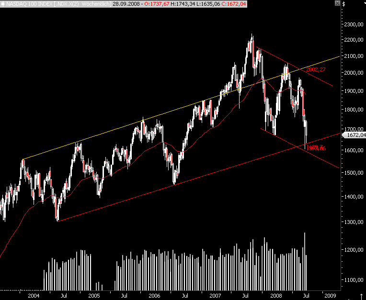366x300 pixels.
Task: Click the 1900,00 price axis label
Action: [x=354, y=91]
